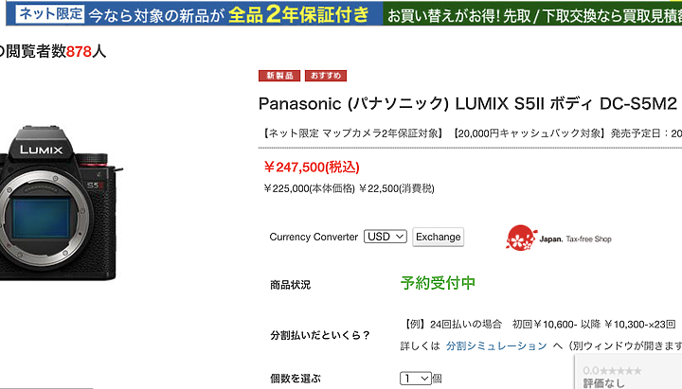The width and height of the screenshot is (682, 389).
Task: Click the 20,000円キャッシュバック対象 text
Action: (x=528, y=133)
